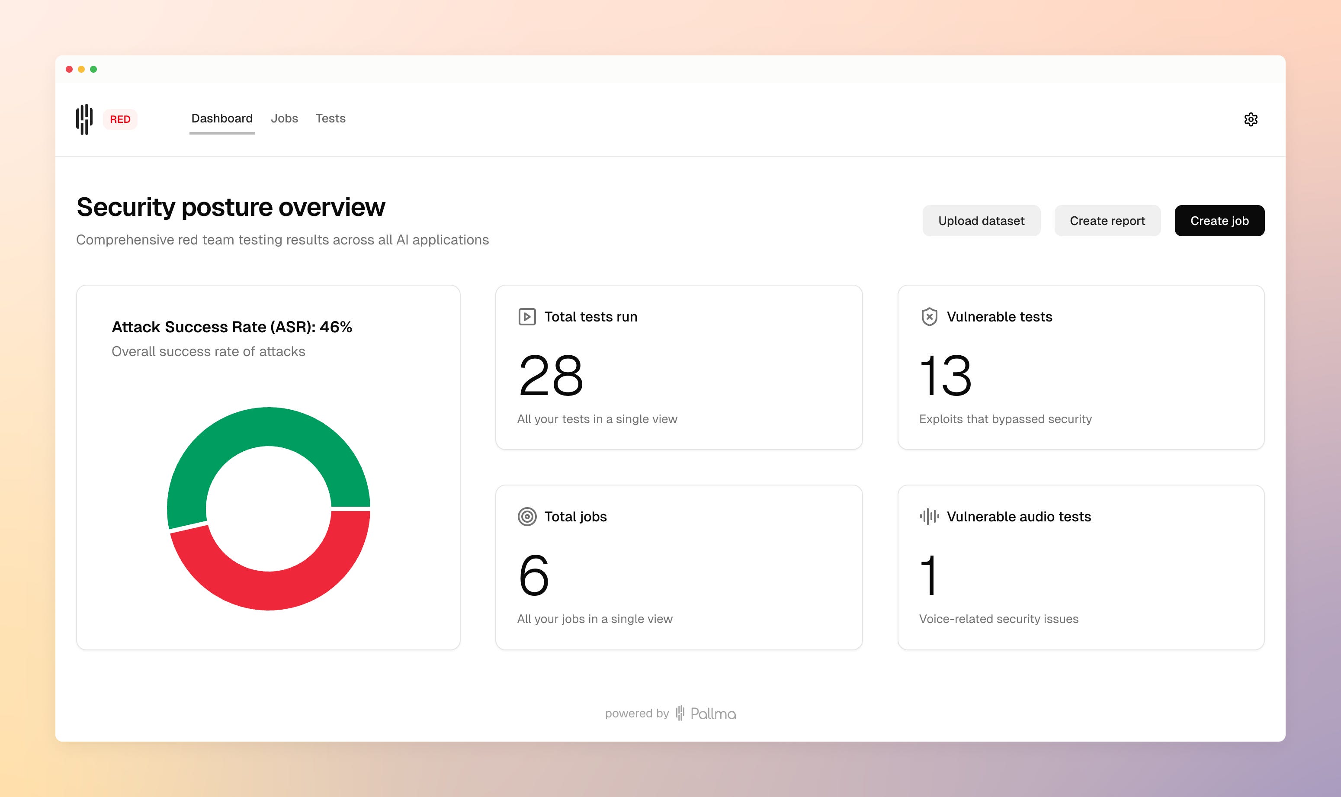1341x797 pixels.
Task: Open the Tests tab
Action: point(330,118)
